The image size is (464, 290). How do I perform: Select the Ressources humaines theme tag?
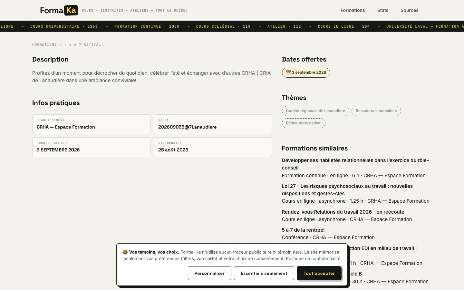click(x=376, y=111)
